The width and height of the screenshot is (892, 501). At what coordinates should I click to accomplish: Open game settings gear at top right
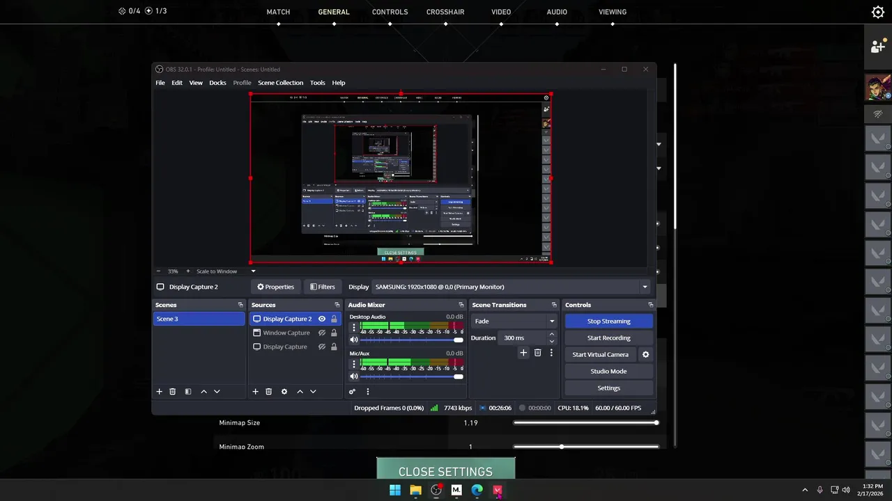(x=878, y=12)
